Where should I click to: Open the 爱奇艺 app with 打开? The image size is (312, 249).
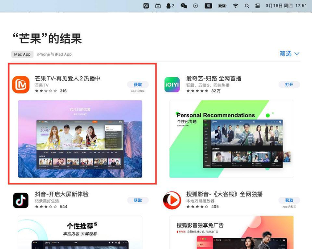point(289,84)
